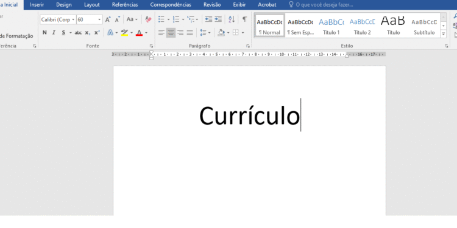The image size is (457, 228).
Task: Open the font name dropdown
Action: (x=73, y=19)
